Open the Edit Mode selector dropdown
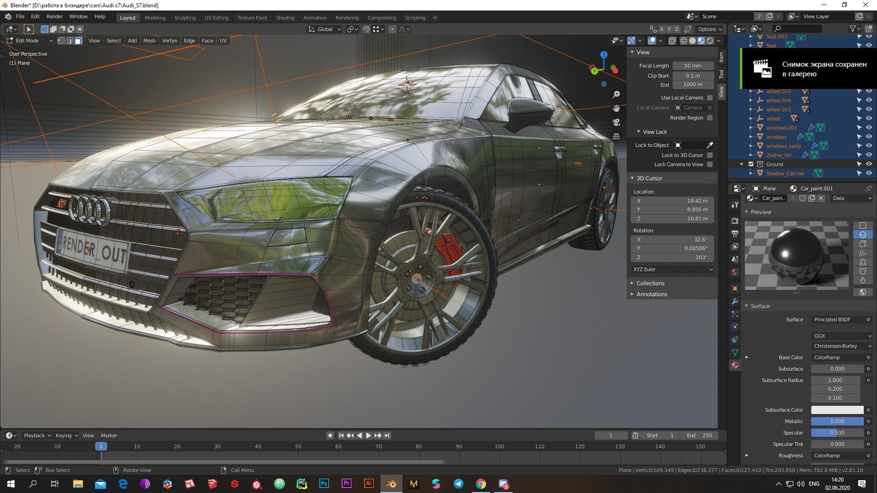Image resolution: width=877 pixels, height=493 pixels. pos(30,41)
